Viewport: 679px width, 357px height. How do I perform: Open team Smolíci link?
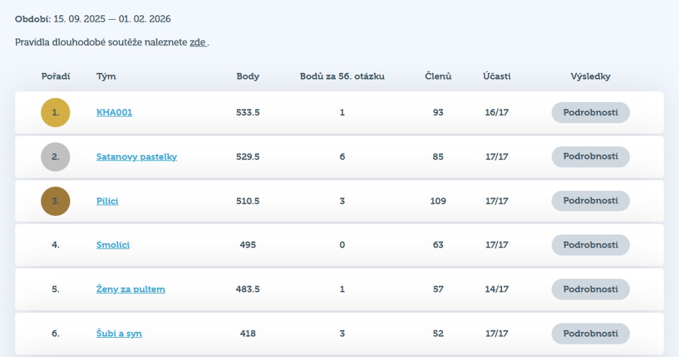click(113, 245)
